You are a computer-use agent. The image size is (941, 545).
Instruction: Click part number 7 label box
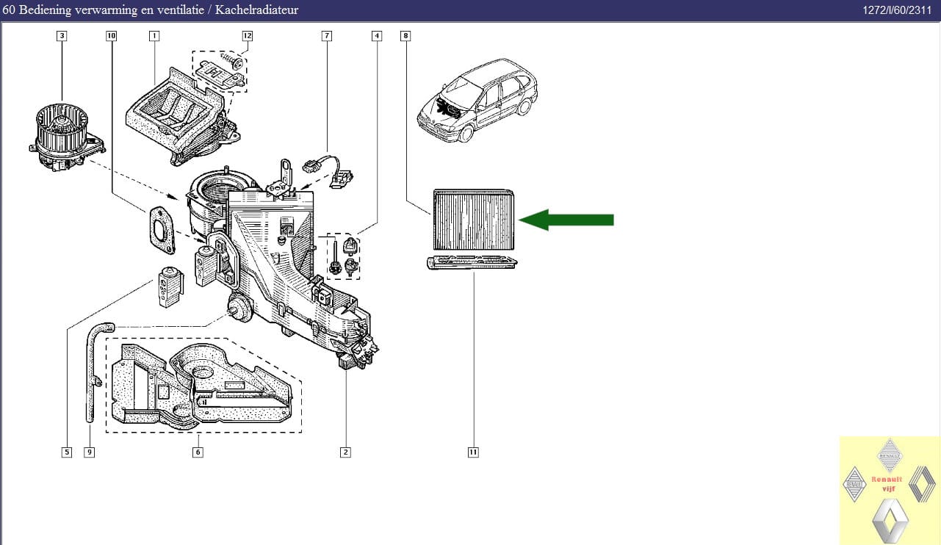click(326, 35)
